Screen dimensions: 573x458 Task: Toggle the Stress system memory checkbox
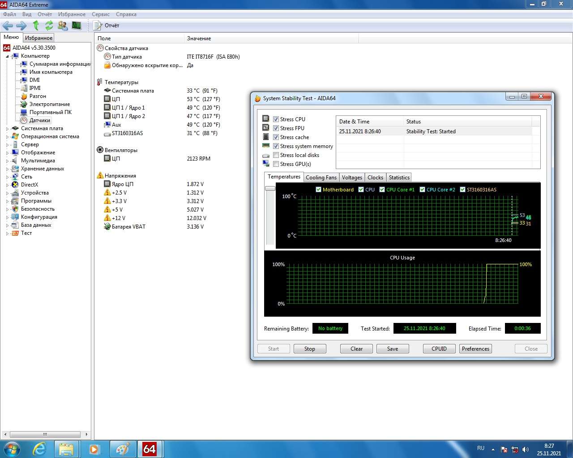point(276,146)
